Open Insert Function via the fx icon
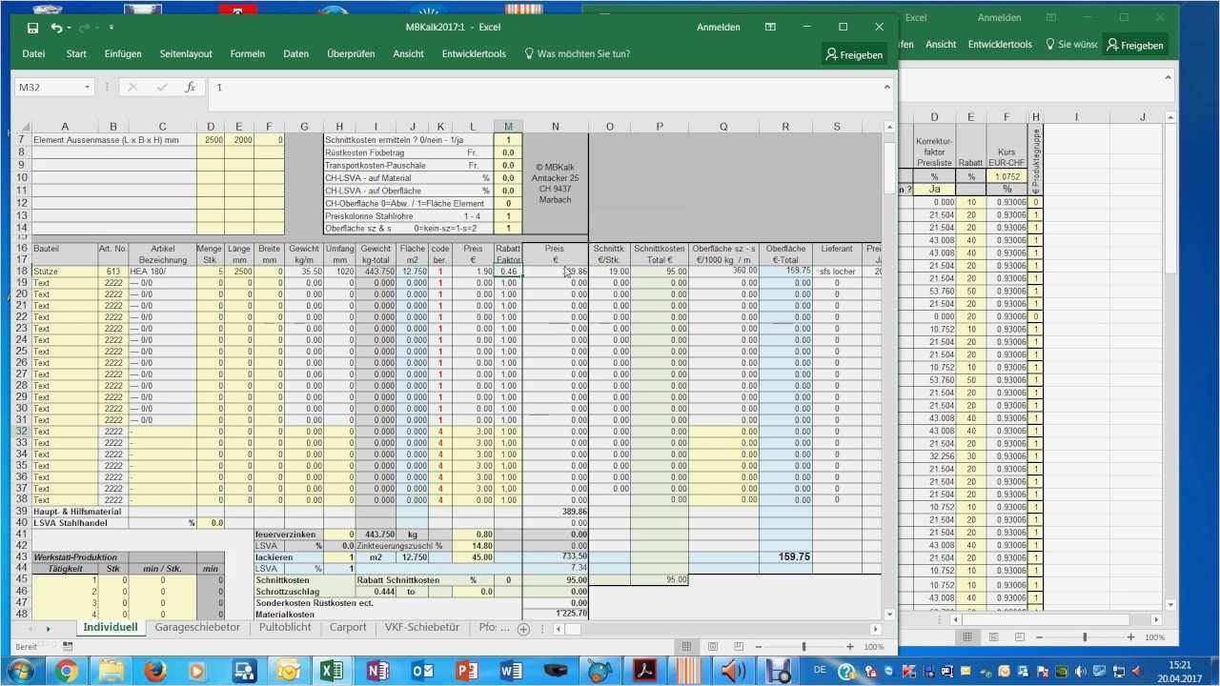This screenshot has height=686, width=1220. (x=191, y=87)
